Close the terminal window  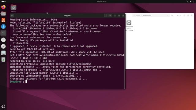coord(123,16)
